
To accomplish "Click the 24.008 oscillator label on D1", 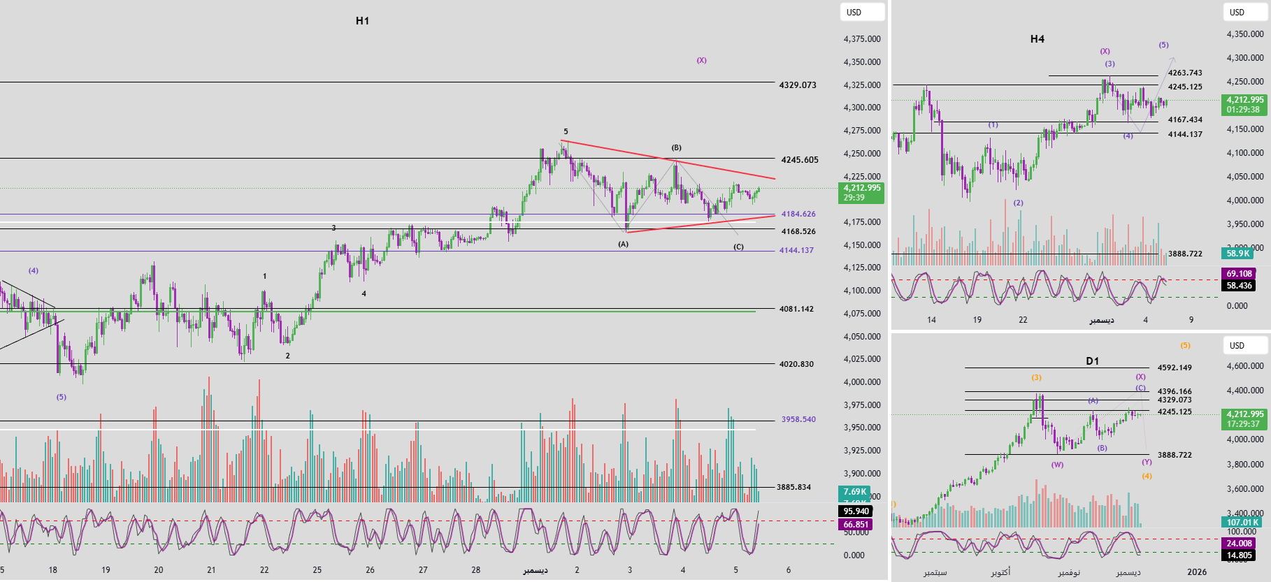I will point(1239,544).
